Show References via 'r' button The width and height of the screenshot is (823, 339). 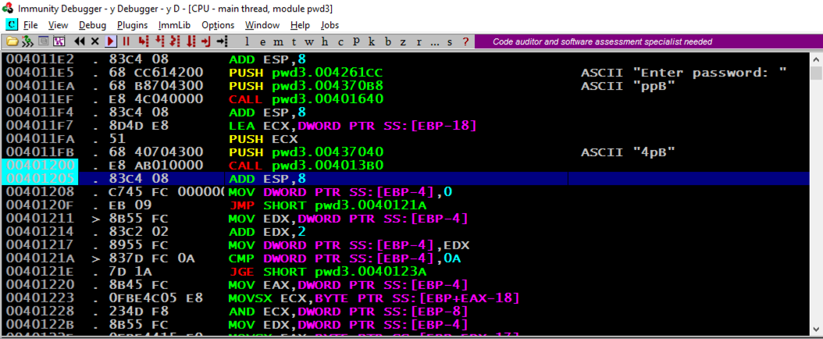click(419, 42)
